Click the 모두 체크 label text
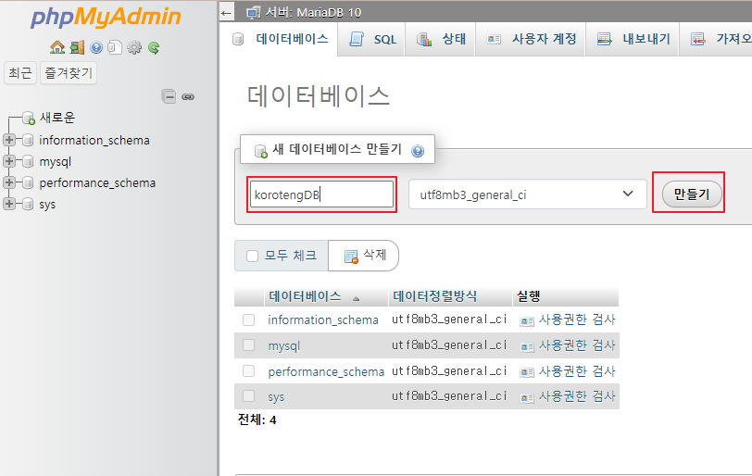The image size is (752, 476). tap(291, 256)
